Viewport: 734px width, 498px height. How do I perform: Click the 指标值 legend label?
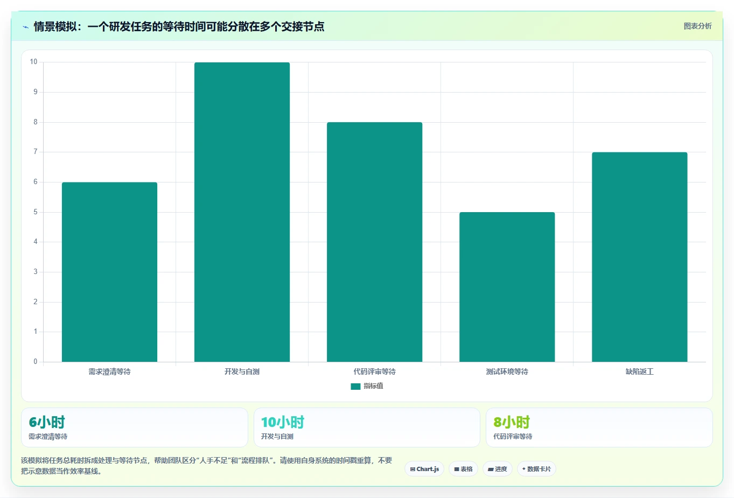coord(373,386)
